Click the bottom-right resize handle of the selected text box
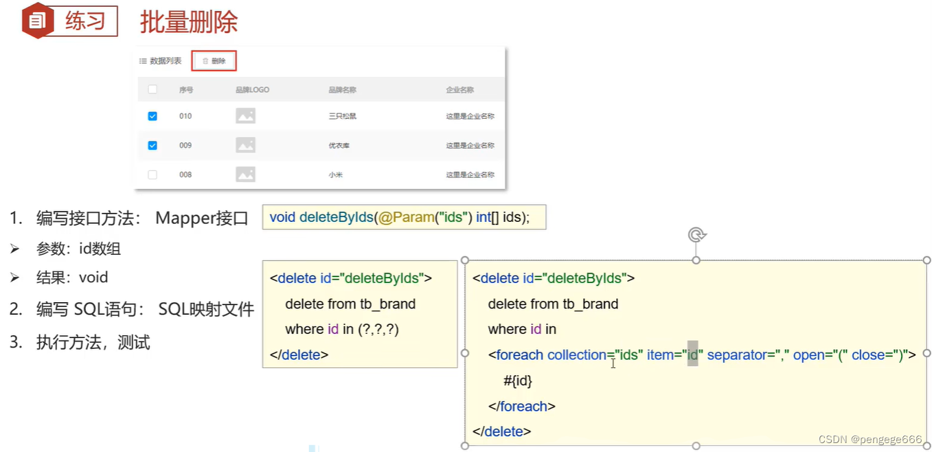Screen dimensions: 932x452 tap(927, 446)
